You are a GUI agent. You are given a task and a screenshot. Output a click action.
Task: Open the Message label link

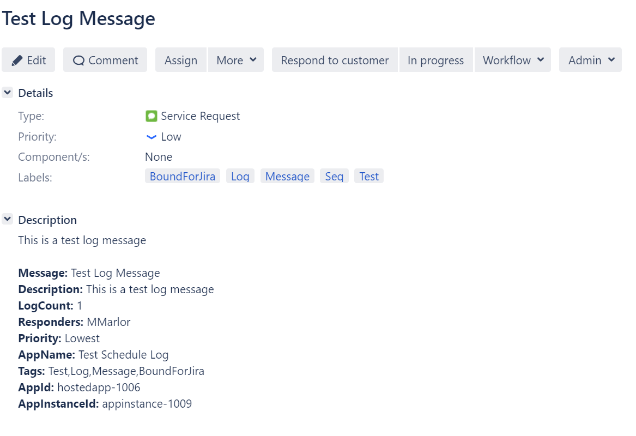pyautogui.click(x=287, y=175)
